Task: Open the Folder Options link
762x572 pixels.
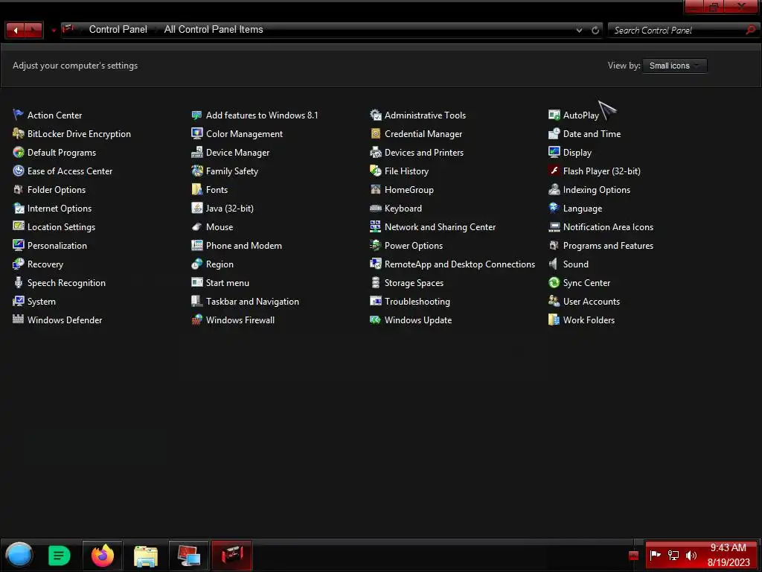Action: (x=57, y=190)
